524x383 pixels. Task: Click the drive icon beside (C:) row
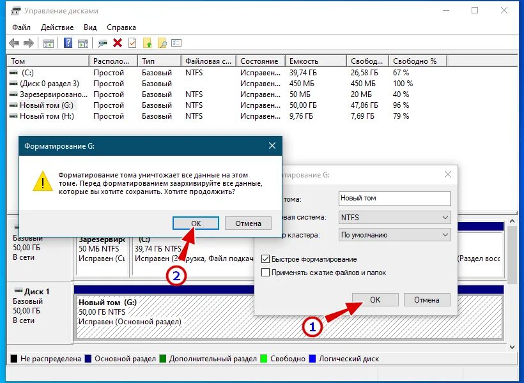coord(13,73)
